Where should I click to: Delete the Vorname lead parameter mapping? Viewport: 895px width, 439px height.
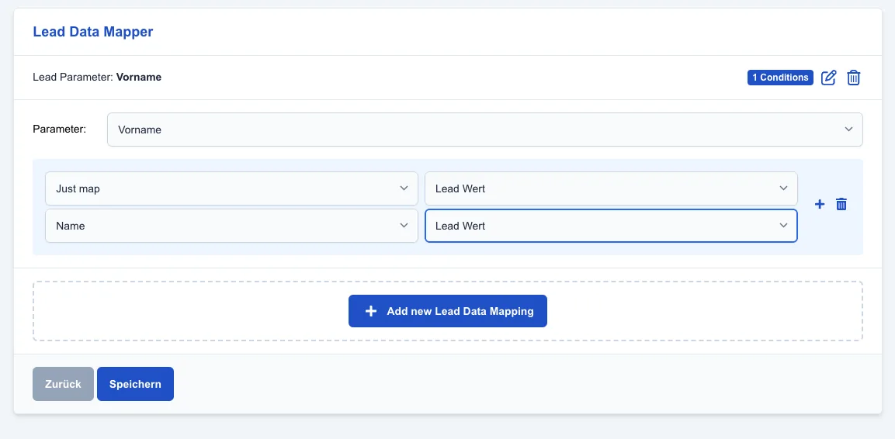click(x=853, y=78)
